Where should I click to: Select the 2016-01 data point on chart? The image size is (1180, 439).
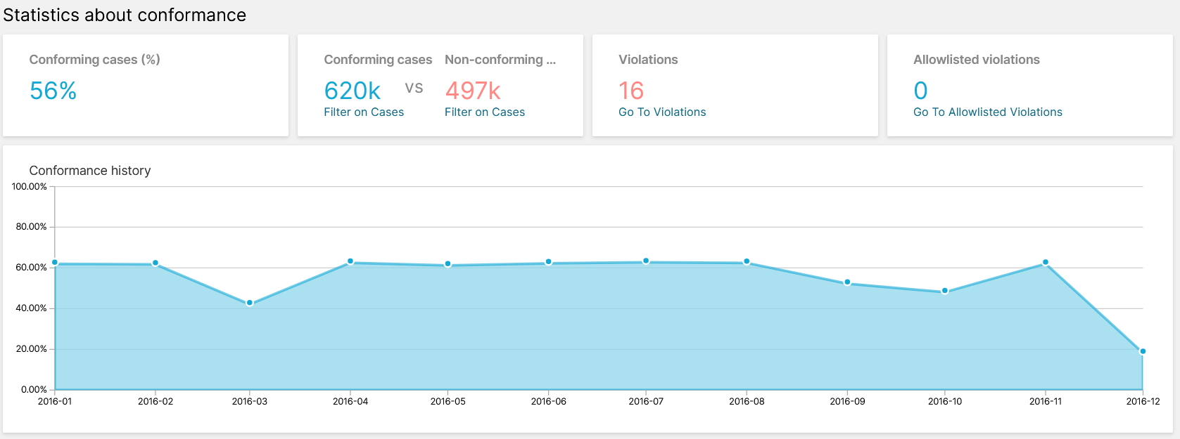click(55, 263)
